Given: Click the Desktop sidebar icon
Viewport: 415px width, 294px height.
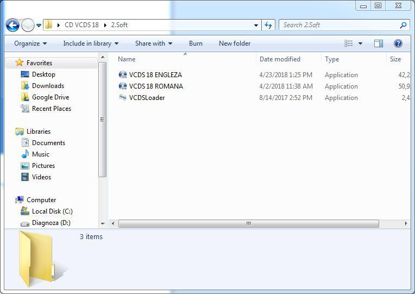Looking at the screenshot, I should point(25,74).
